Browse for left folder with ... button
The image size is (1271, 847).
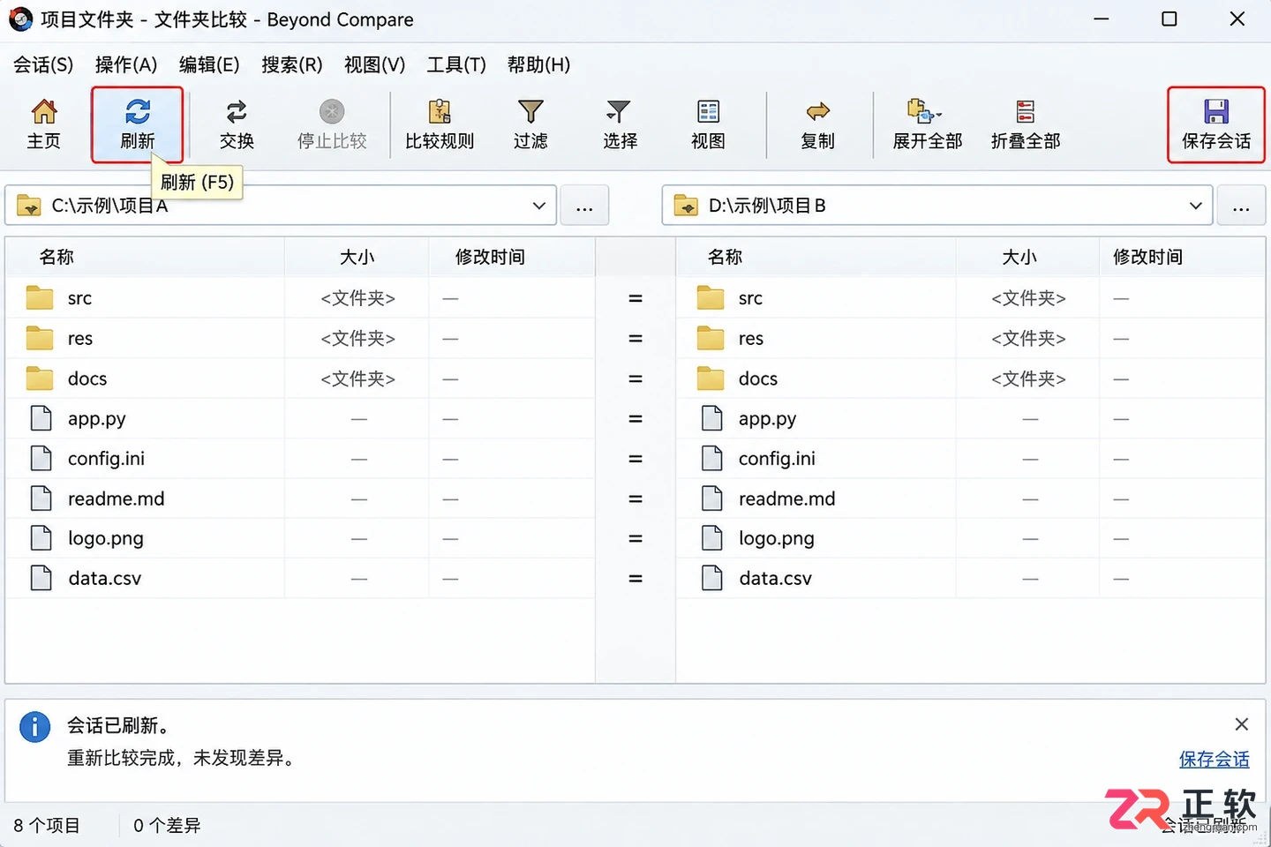(584, 206)
